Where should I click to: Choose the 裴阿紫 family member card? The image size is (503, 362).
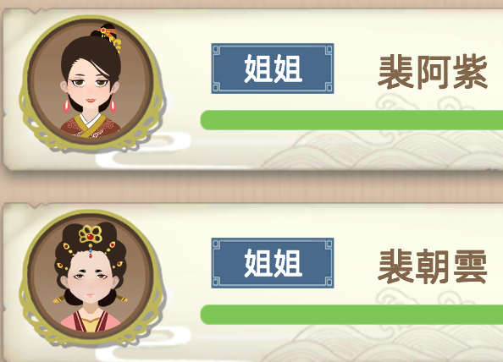pos(253,90)
